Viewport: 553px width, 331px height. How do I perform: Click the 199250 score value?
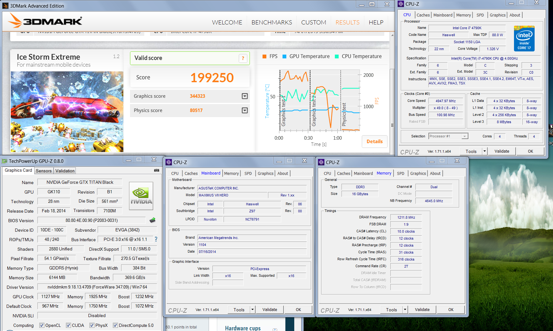point(212,78)
